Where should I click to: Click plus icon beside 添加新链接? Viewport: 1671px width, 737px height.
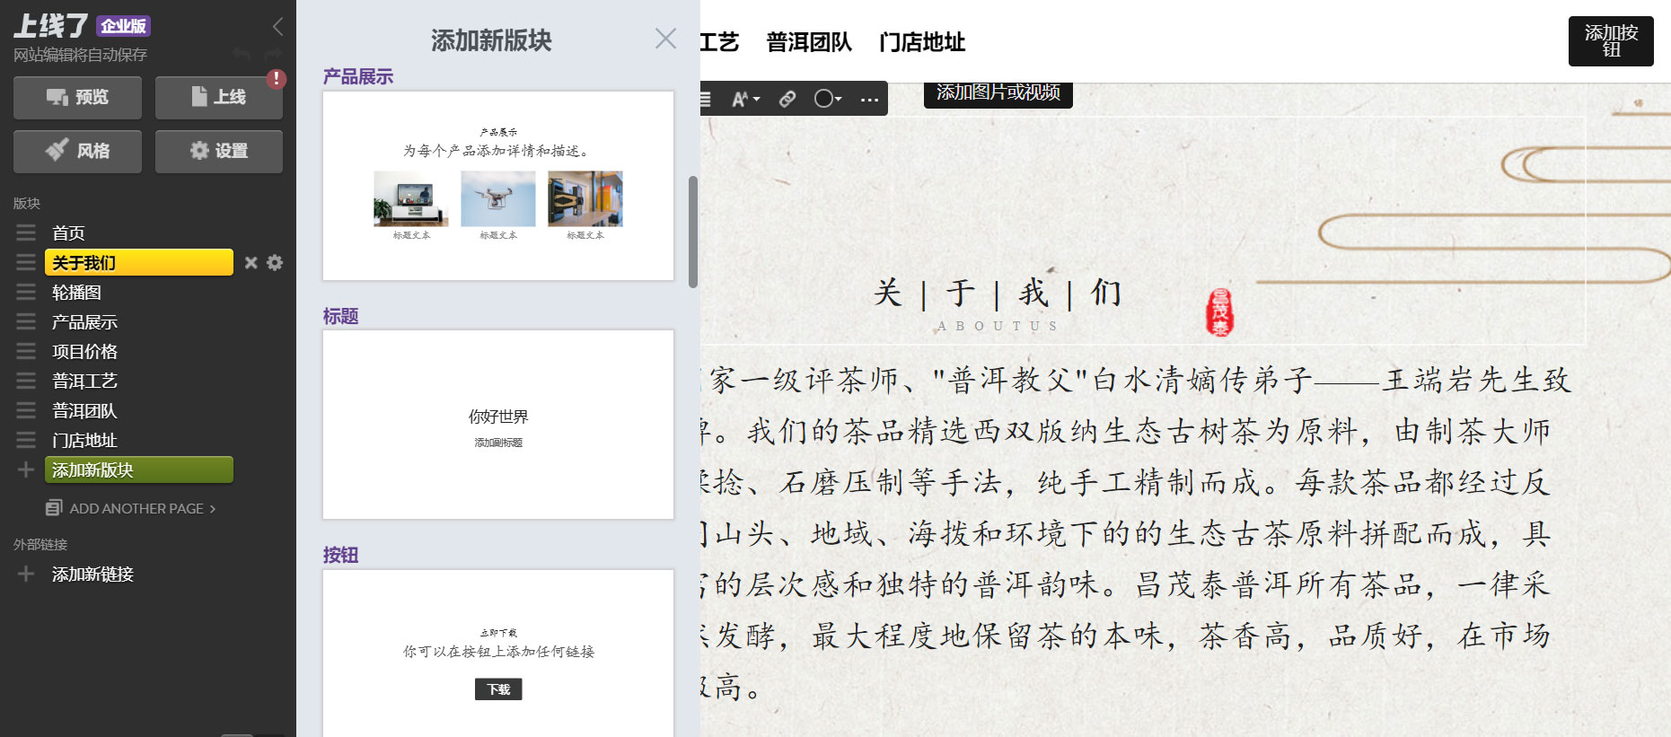coord(26,574)
